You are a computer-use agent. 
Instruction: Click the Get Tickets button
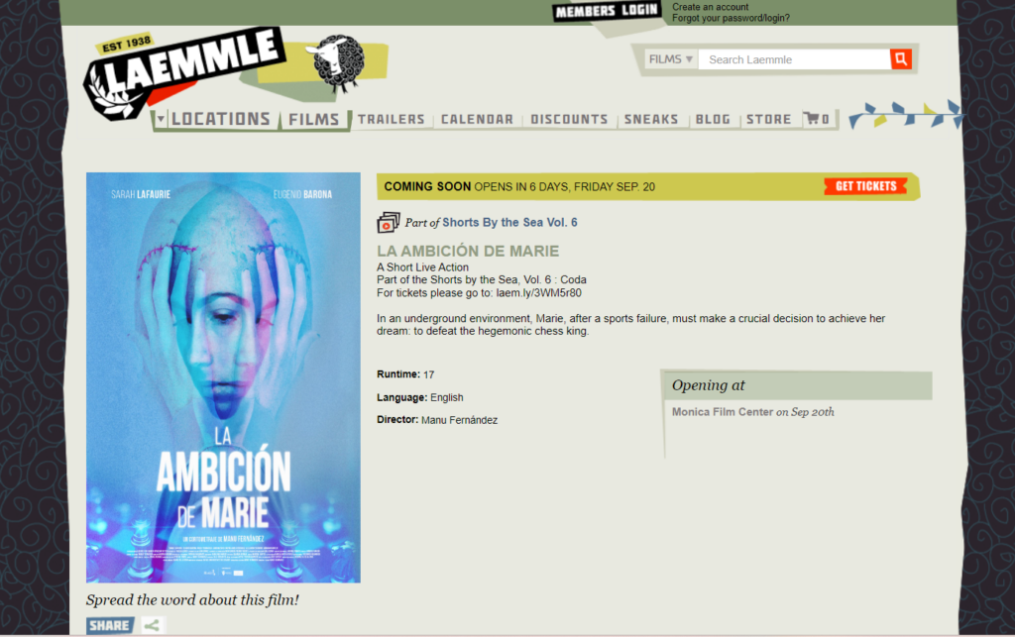click(x=865, y=186)
